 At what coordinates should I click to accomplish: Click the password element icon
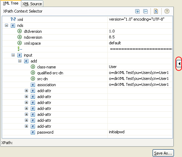tap(33, 132)
